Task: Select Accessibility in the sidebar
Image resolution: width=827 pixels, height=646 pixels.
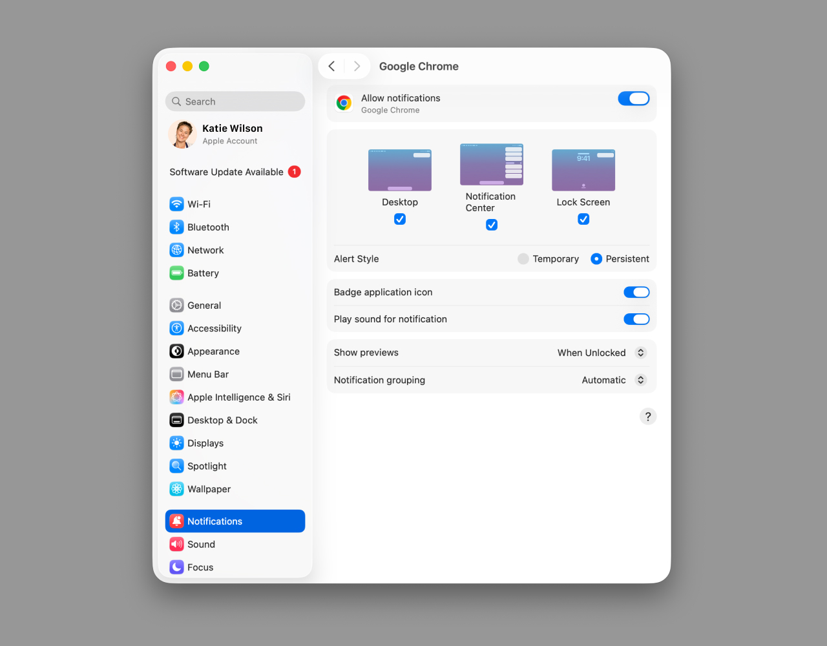Action: pyautogui.click(x=235, y=328)
